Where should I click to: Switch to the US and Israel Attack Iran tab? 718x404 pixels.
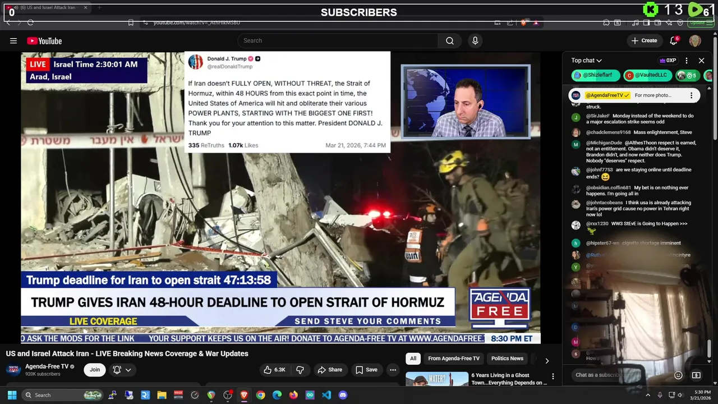(x=47, y=8)
